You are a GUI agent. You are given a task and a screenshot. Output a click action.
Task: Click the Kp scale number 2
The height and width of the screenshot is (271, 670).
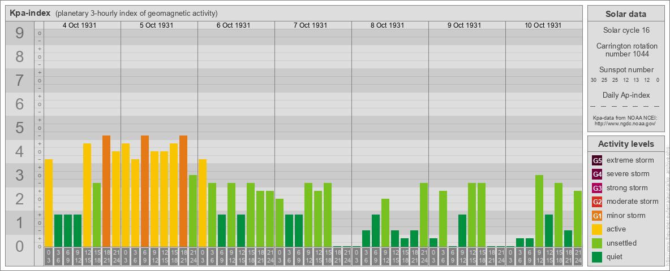tap(19, 199)
